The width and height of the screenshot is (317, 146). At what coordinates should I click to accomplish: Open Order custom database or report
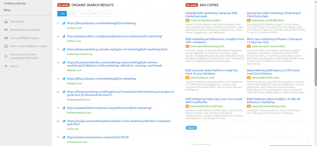coord(29,46)
